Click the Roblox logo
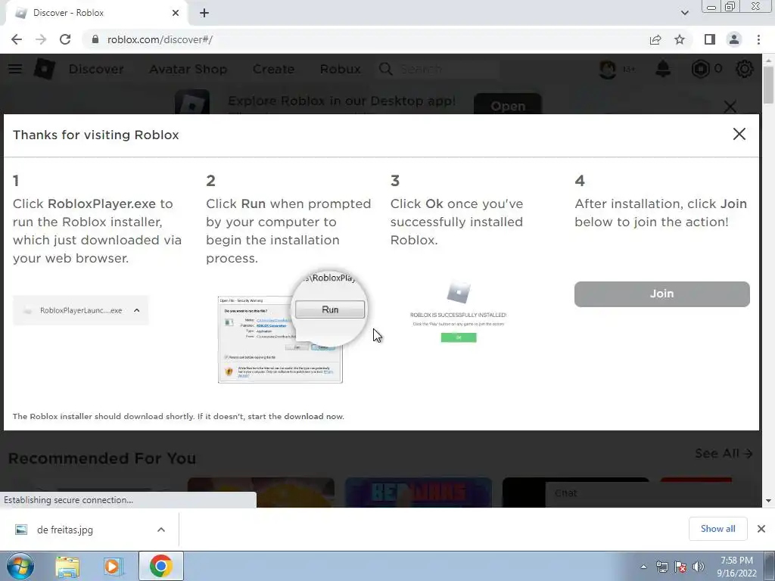 pyautogui.click(x=44, y=69)
